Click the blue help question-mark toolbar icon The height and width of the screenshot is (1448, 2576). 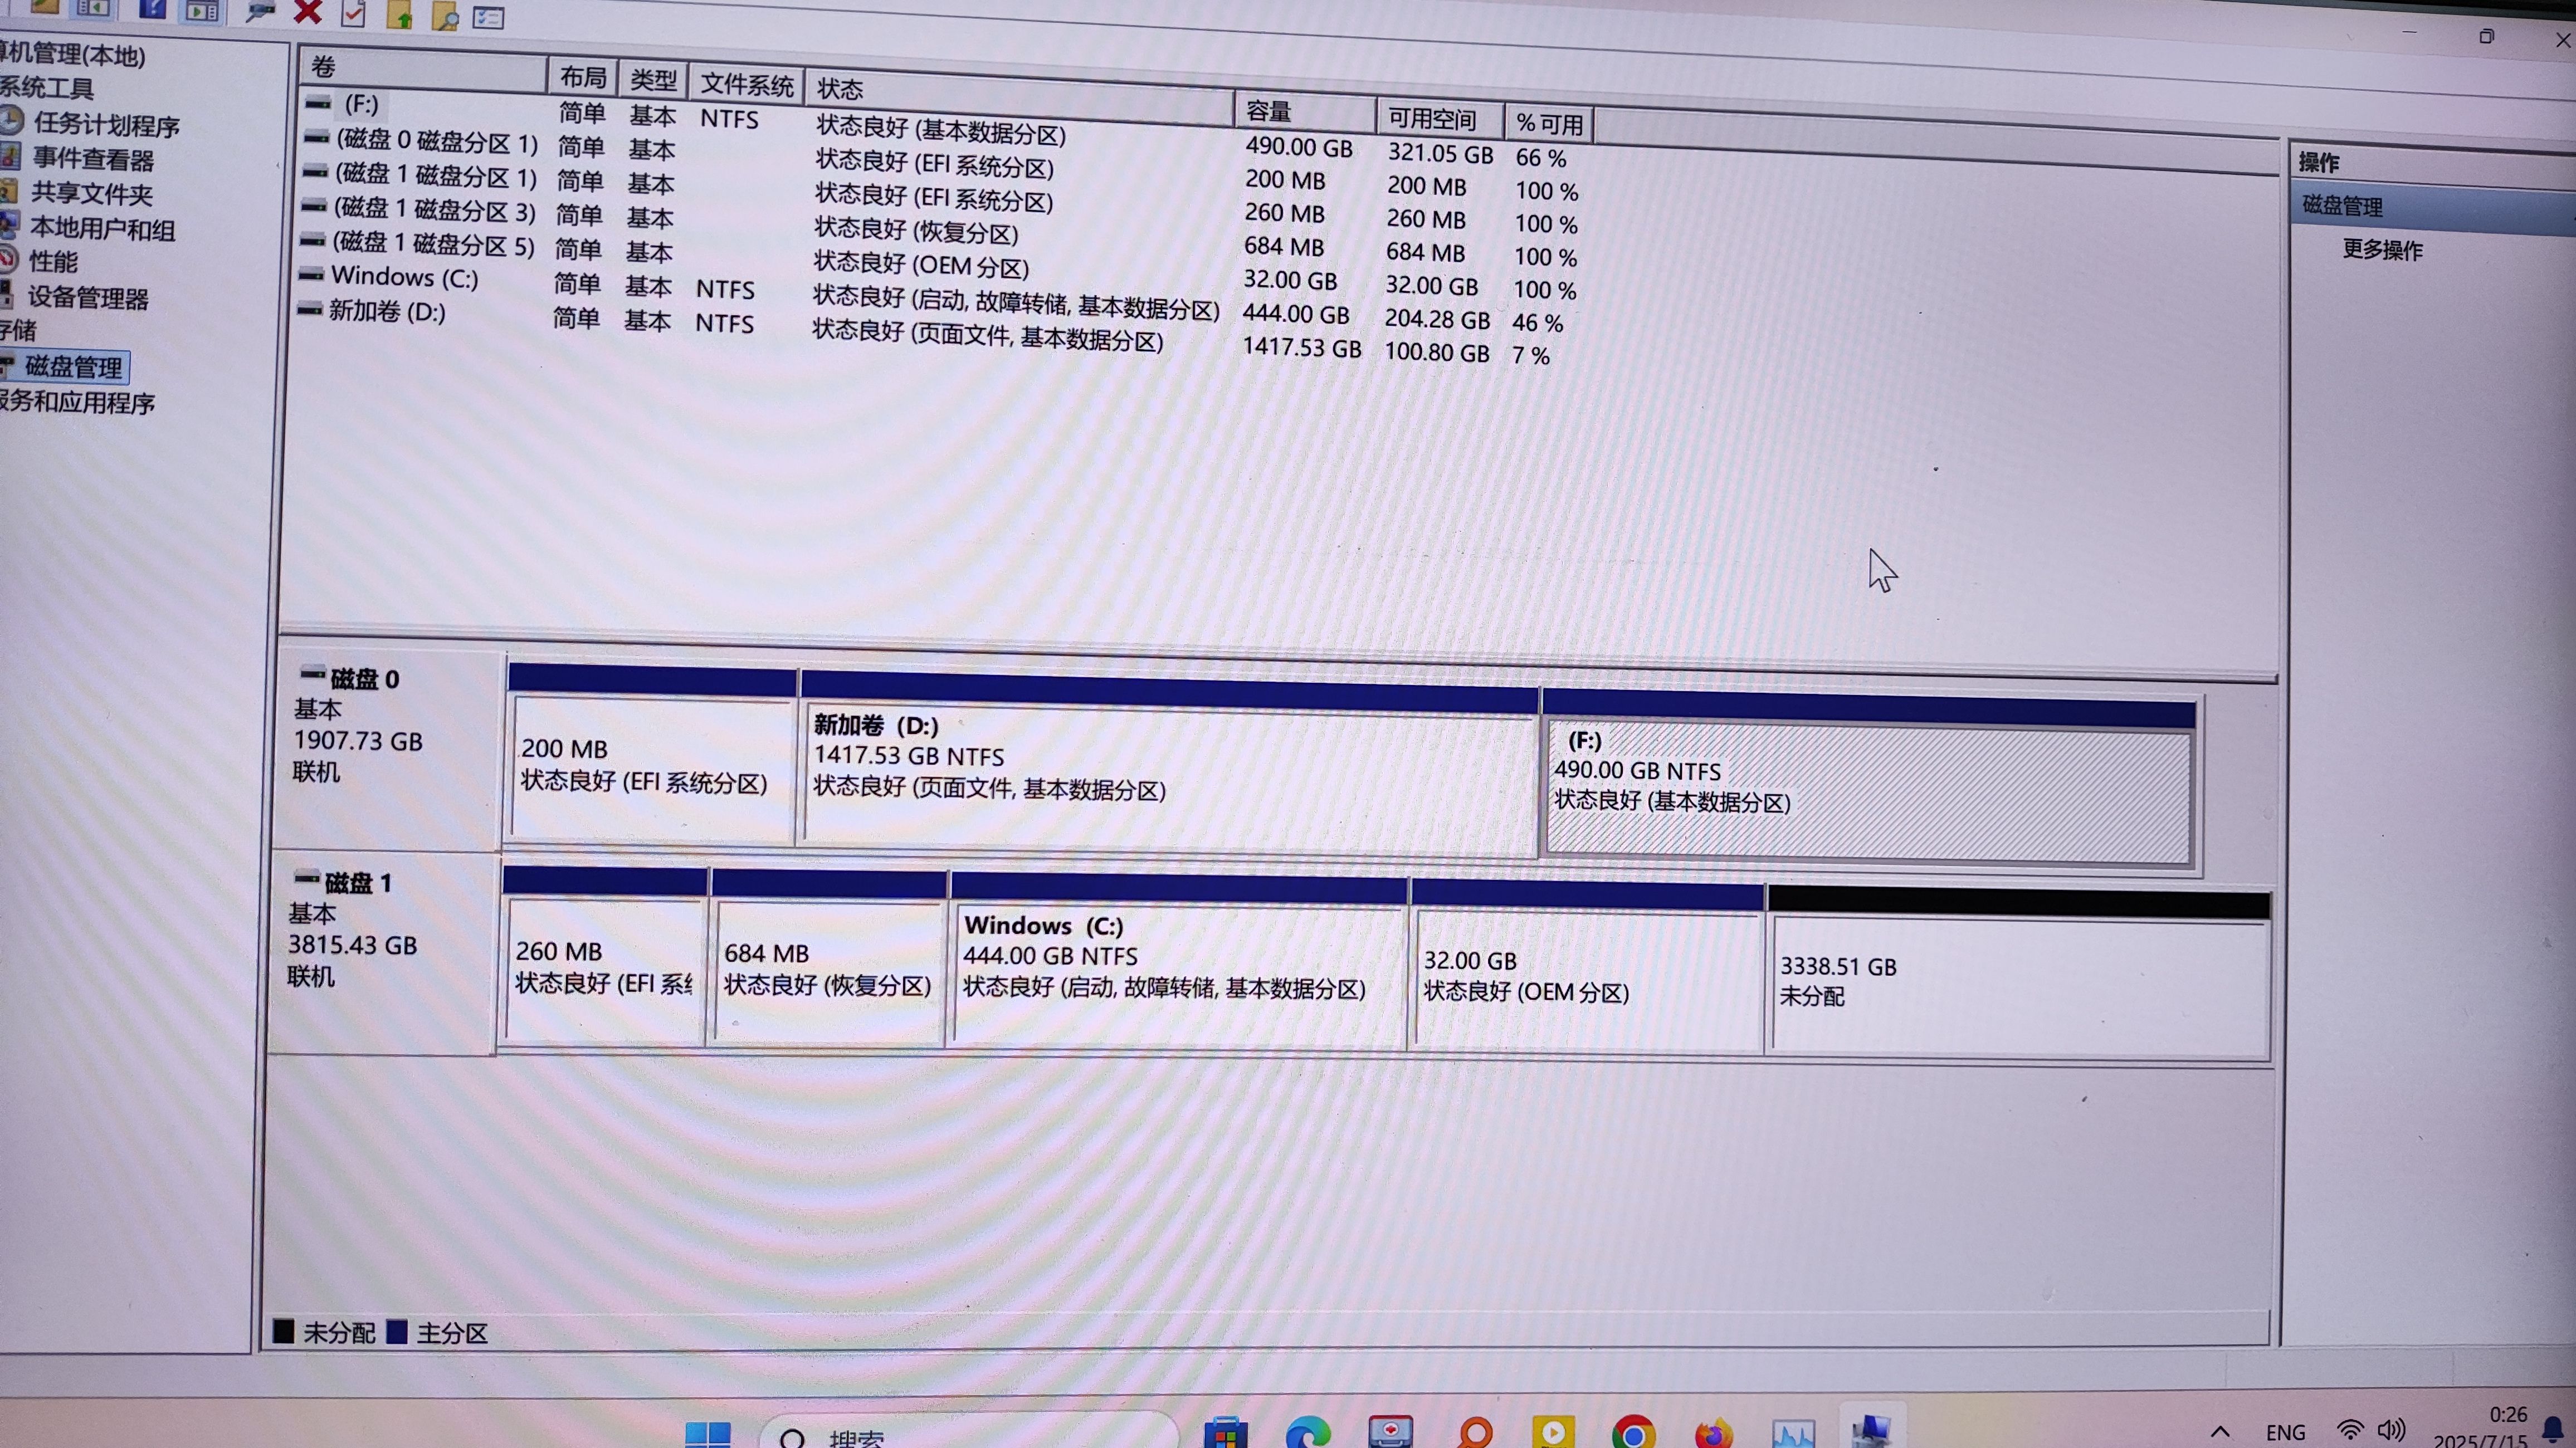152,10
